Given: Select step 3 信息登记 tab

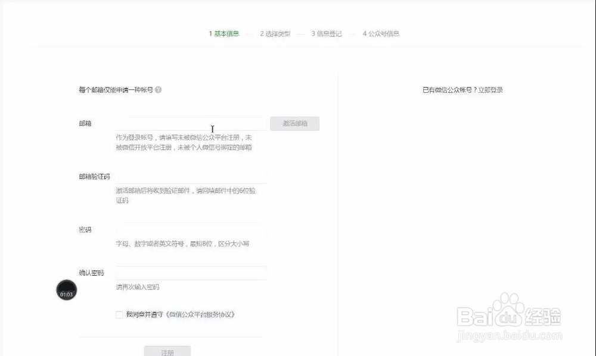Looking at the screenshot, I should [327, 33].
